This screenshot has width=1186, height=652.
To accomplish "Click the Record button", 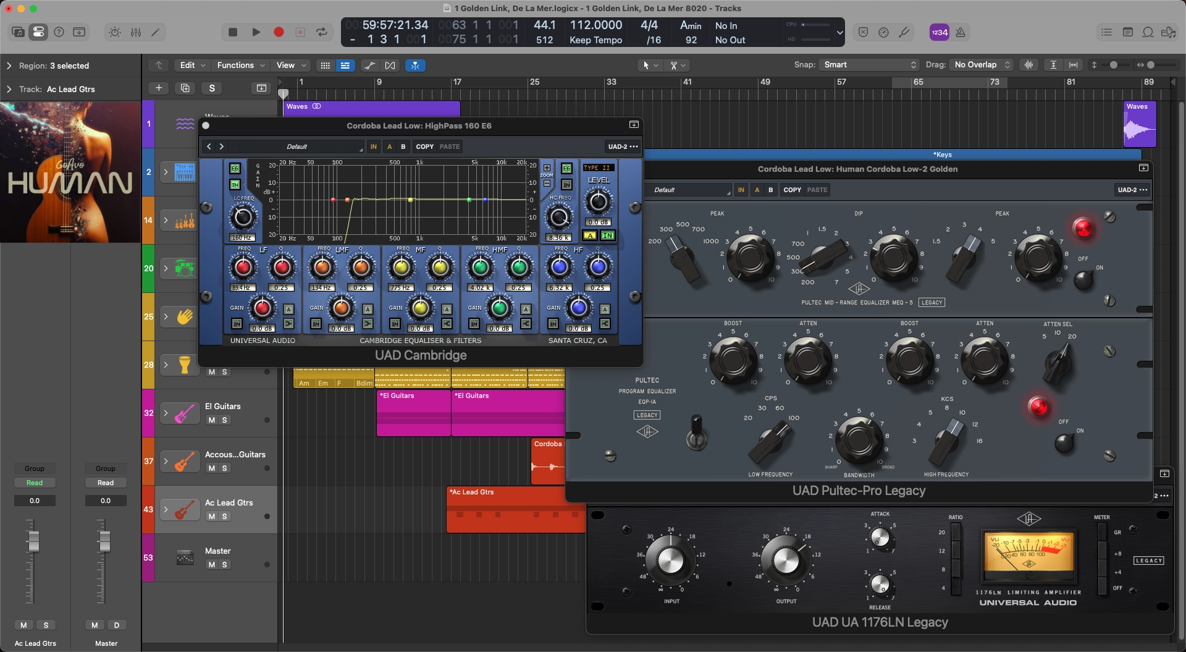I will point(279,32).
